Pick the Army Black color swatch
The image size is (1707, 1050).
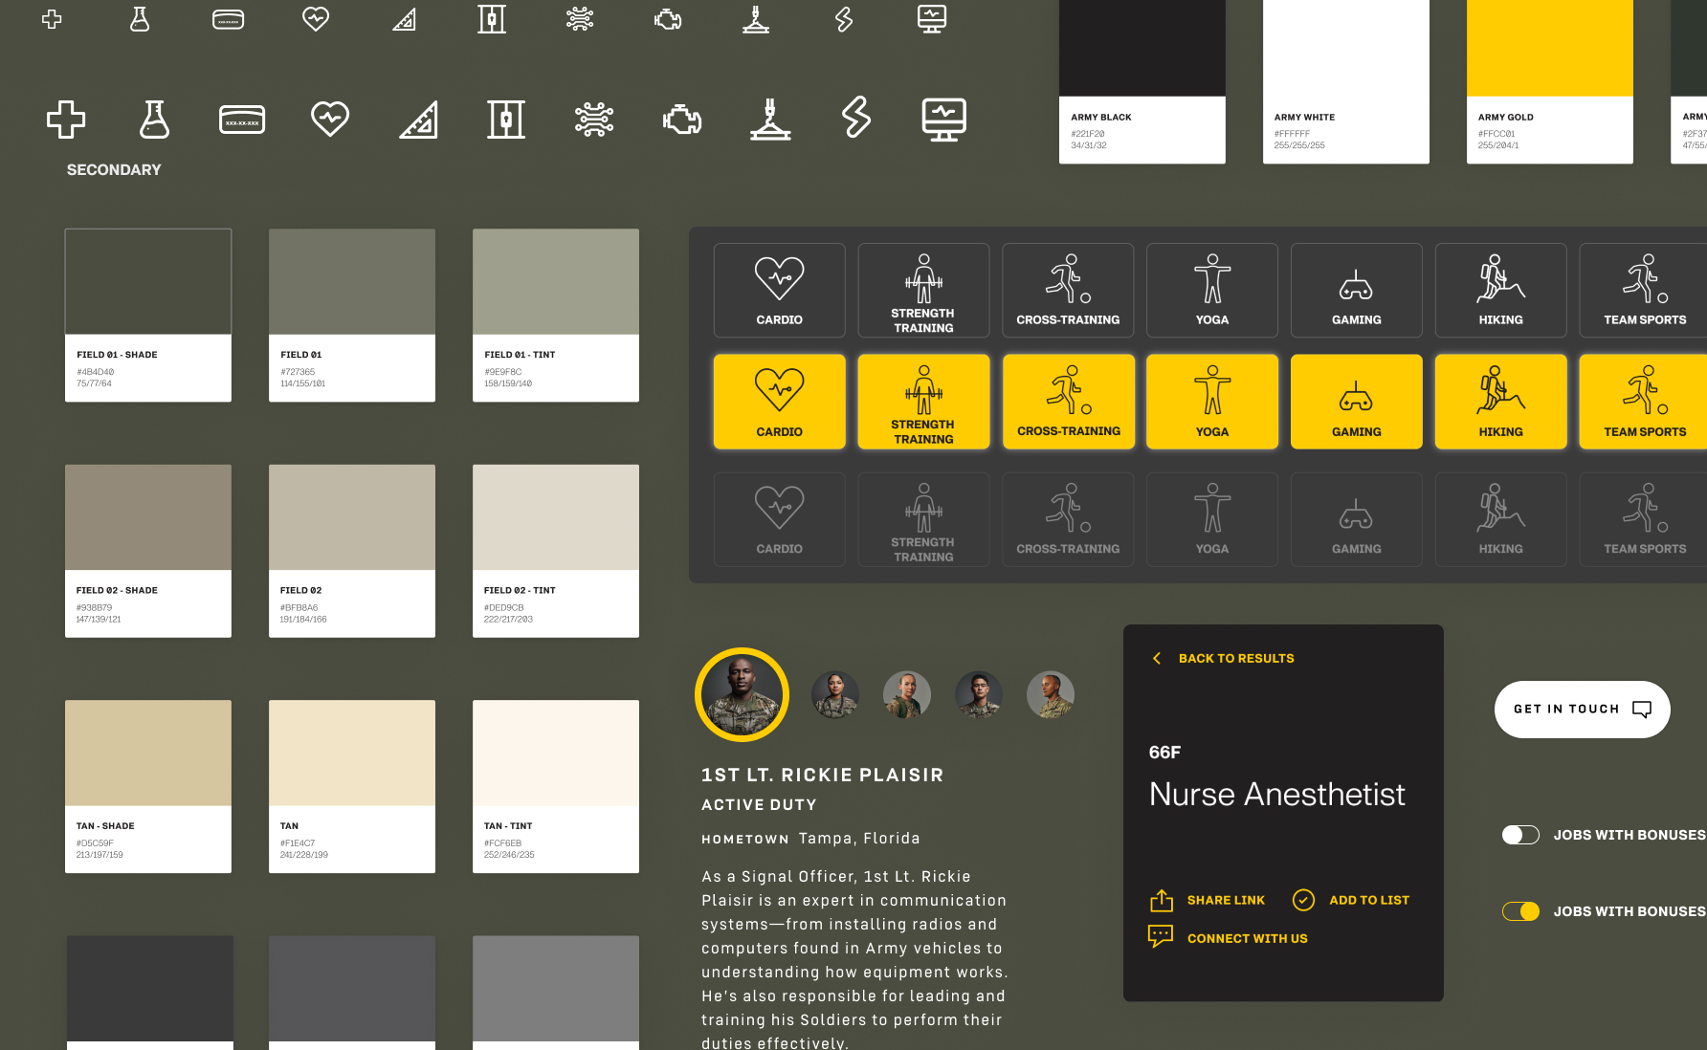point(1142,81)
